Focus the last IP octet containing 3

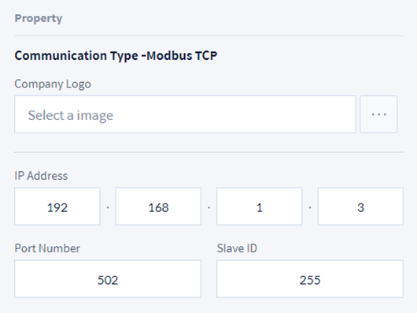(360, 207)
